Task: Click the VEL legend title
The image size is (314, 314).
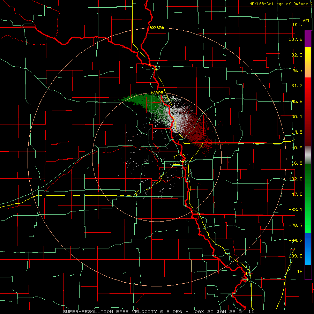Action: (306, 21)
